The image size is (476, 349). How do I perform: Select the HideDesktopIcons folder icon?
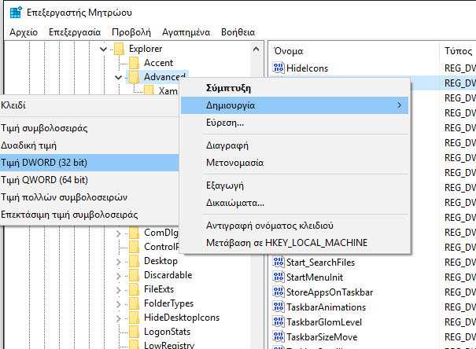click(134, 318)
